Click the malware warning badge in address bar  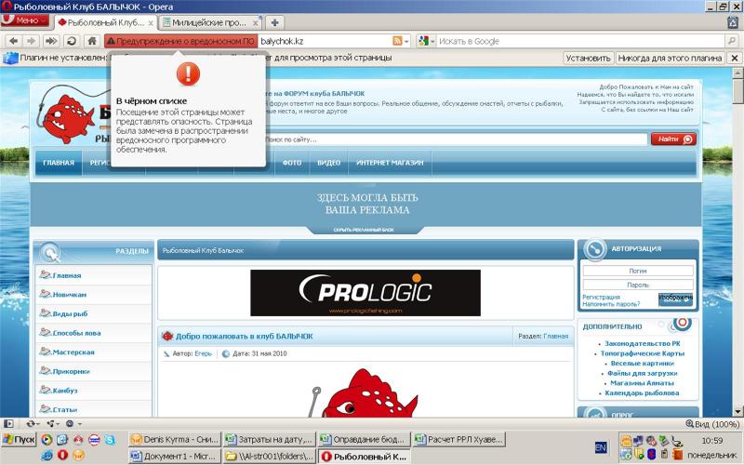[x=181, y=41]
